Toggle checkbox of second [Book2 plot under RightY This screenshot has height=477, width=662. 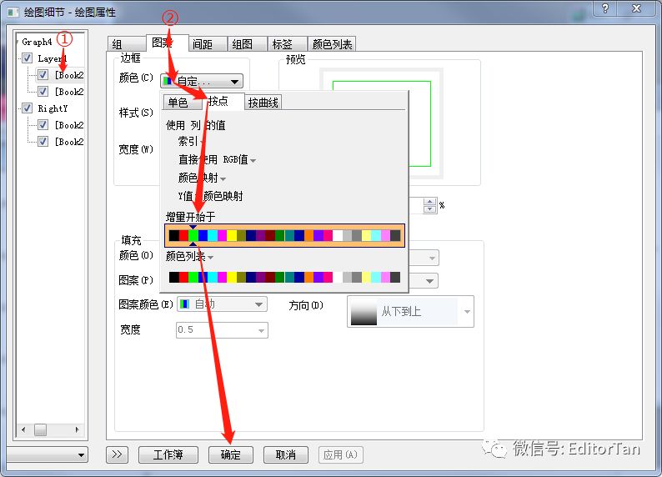(x=43, y=141)
